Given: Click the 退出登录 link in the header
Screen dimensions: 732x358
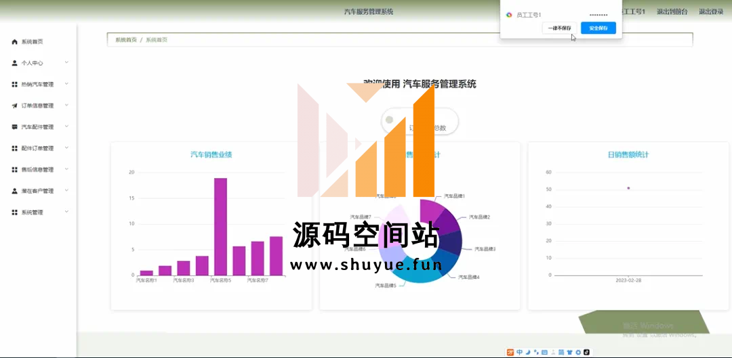Looking at the screenshot, I should pos(710,12).
